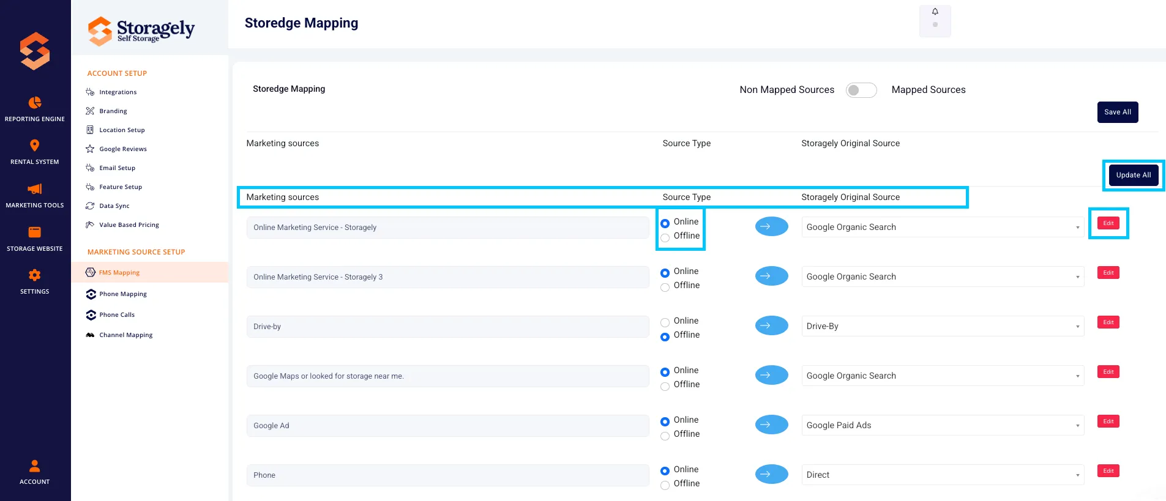Click the Storagely Self Storage logo
Image resolution: width=1166 pixels, height=501 pixels.
[x=141, y=31]
